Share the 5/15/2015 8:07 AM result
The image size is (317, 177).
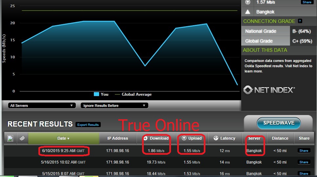pos(304,174)
